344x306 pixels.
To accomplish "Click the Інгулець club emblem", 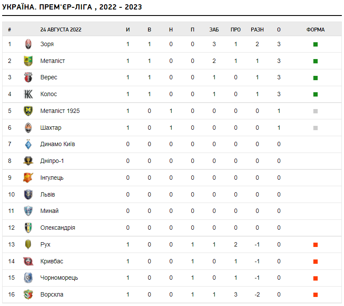I will (x=28, y=178).
